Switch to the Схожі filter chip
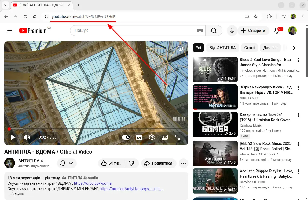 249,47
